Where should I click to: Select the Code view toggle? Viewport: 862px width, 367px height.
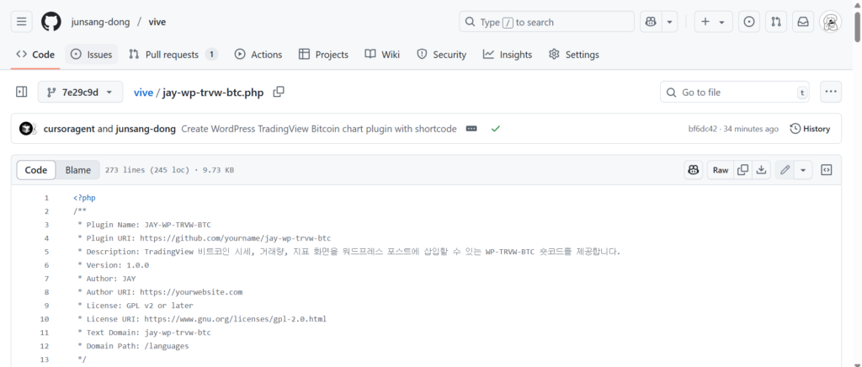(36, 170)
